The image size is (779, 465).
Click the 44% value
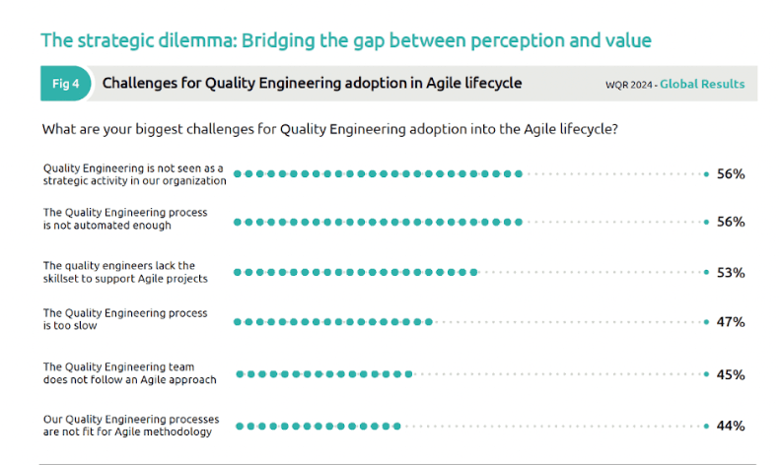(730, 426)
